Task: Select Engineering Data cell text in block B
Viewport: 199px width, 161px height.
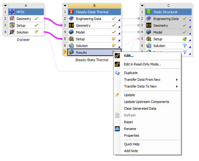Action: [88, 19]
